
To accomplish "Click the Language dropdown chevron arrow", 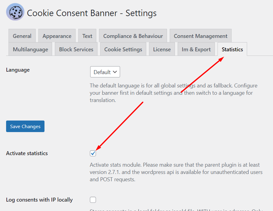I will pyautogui.click(x=115, y=72).
